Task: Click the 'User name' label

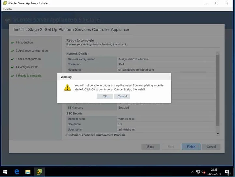Action: pyautogui.click(x=75, y=129)
